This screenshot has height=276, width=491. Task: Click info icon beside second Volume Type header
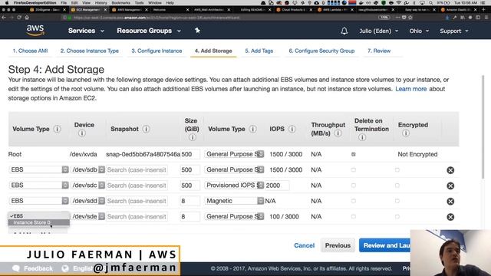(252, 129)
